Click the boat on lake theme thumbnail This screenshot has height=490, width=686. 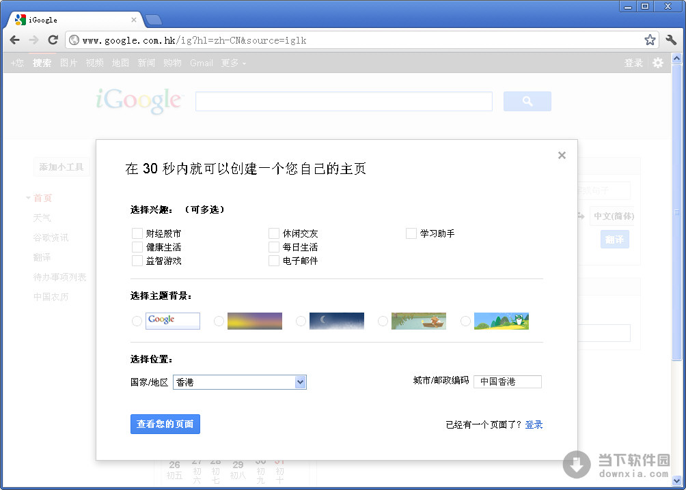click(x=419, y=321)
